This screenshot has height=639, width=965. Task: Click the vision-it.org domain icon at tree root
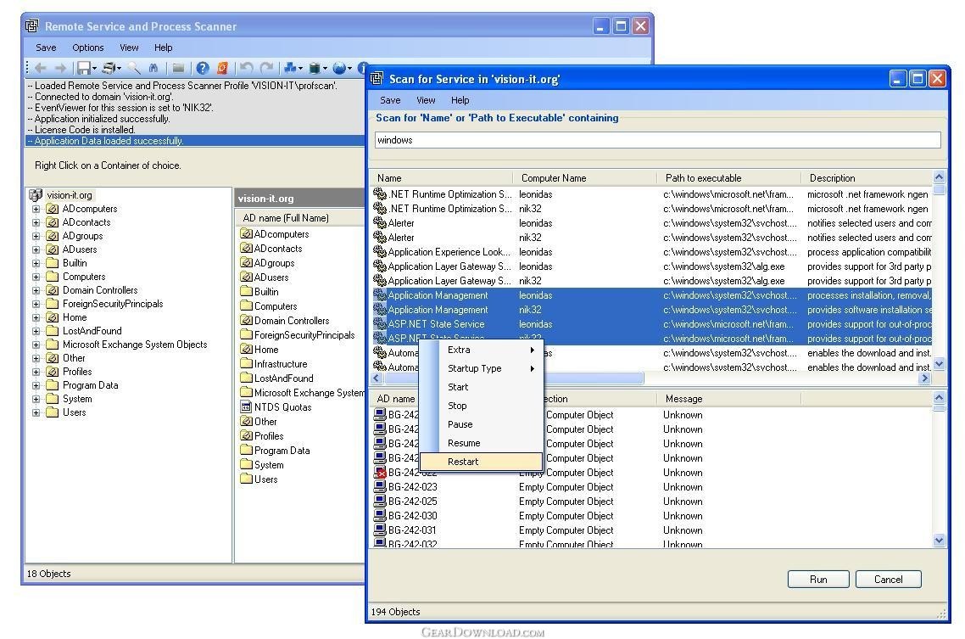coord(36,195)
